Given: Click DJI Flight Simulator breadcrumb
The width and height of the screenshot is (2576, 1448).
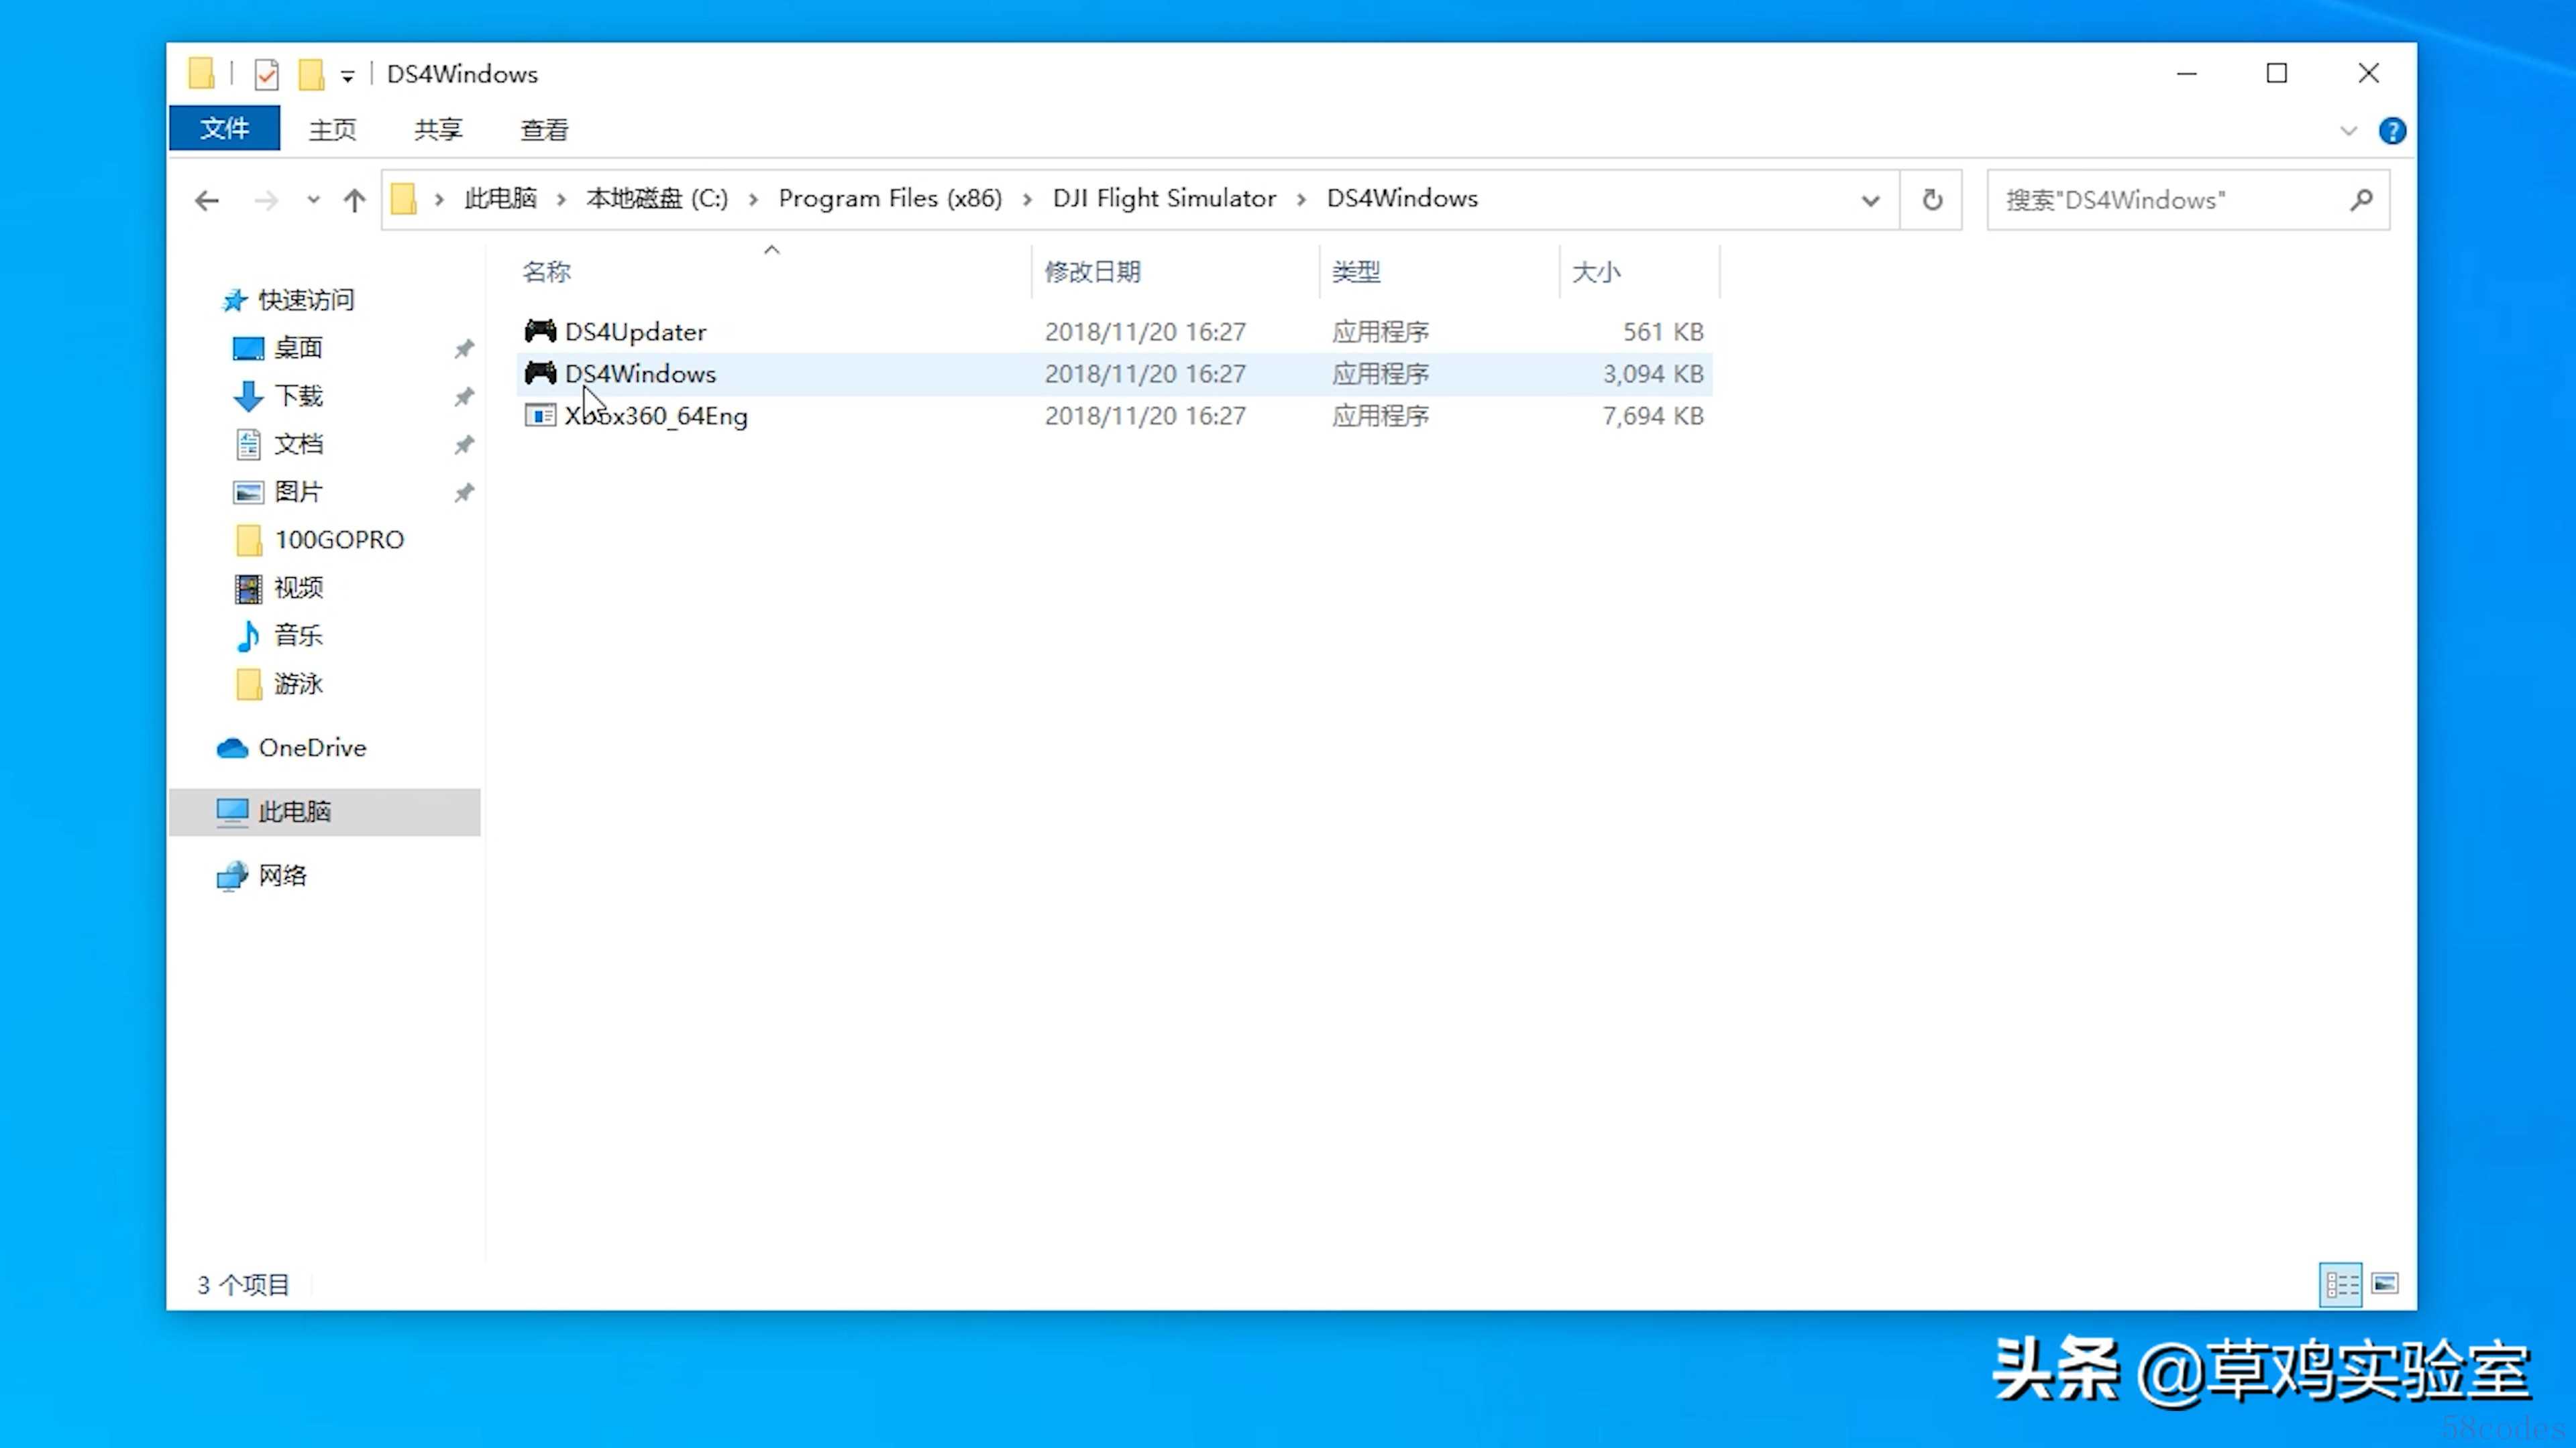Looking at the screenshot, I should [x=1164, y=199].
